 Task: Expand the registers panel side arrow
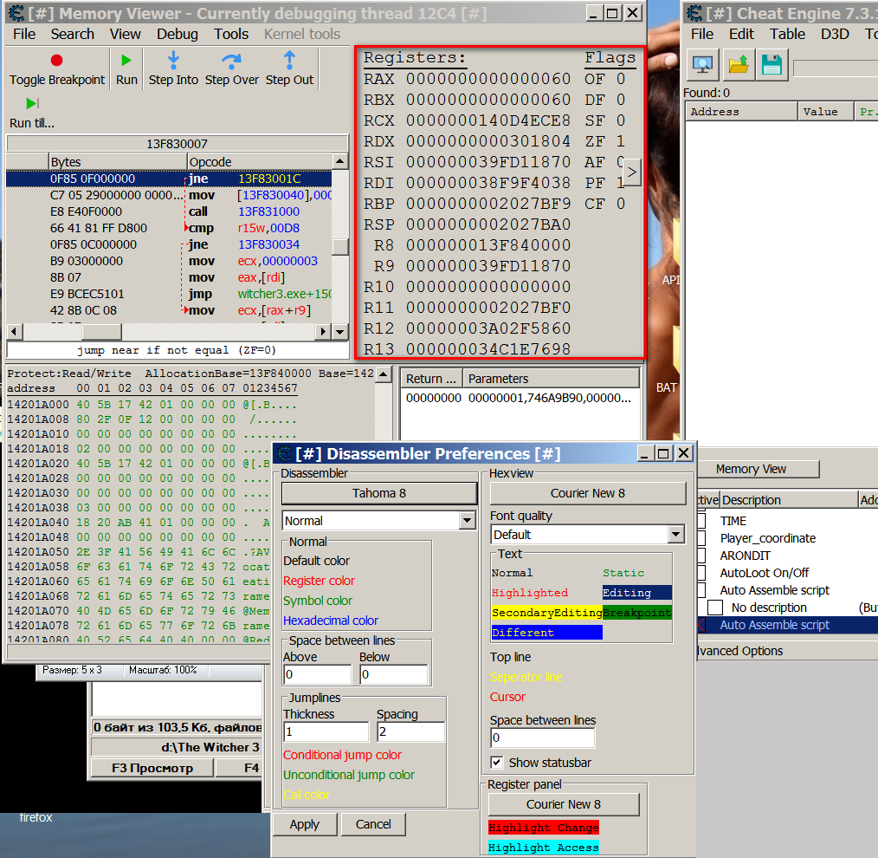click(632, 172)
